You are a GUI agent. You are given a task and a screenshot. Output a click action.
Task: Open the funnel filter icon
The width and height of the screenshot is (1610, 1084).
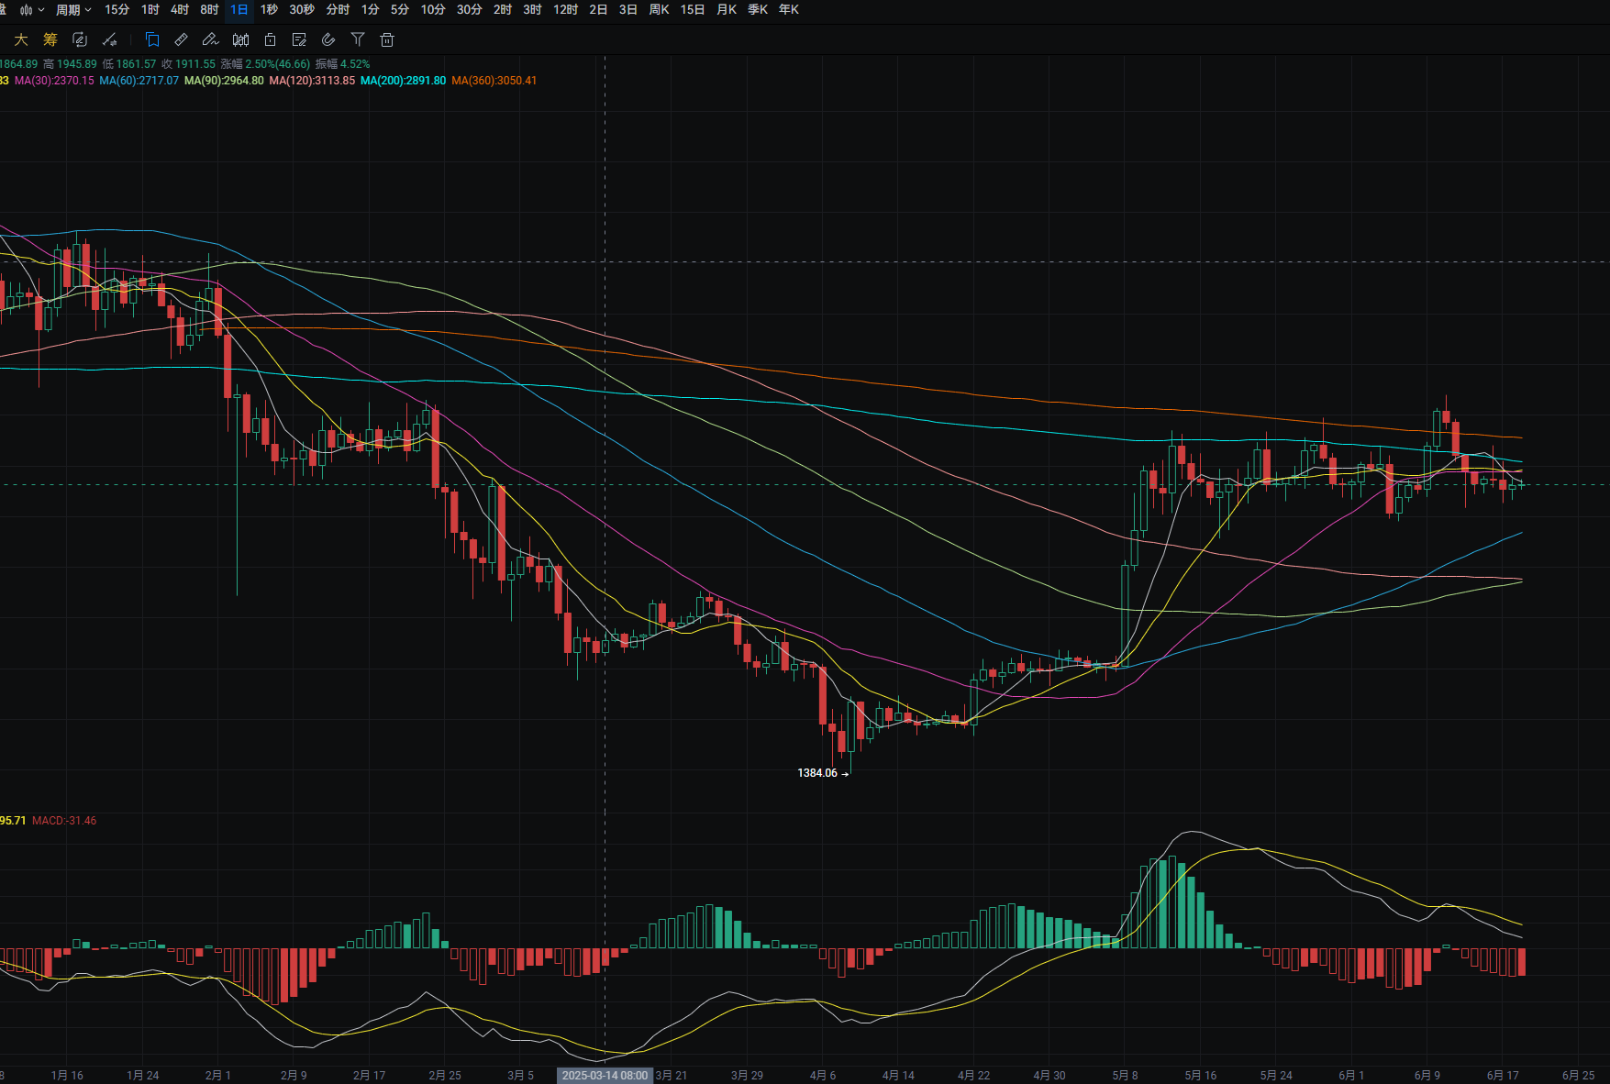pos(358,39)
